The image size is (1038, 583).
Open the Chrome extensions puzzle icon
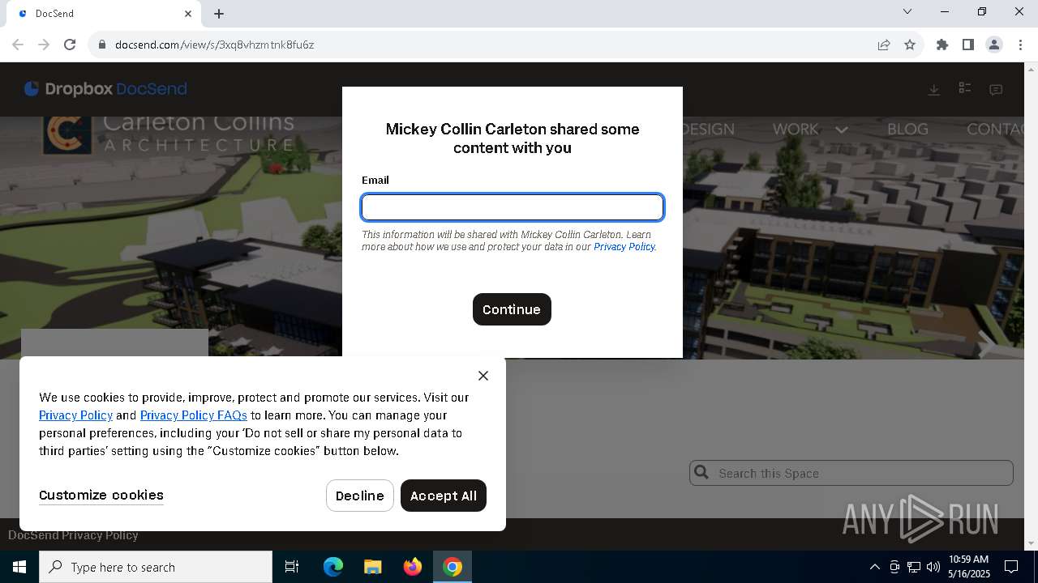pyautogui.click(x=942, y=45)
